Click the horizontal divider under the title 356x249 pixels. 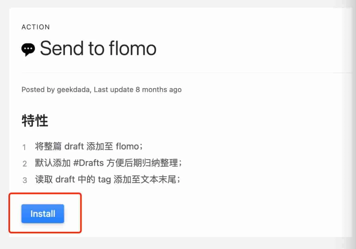(187, 73)
